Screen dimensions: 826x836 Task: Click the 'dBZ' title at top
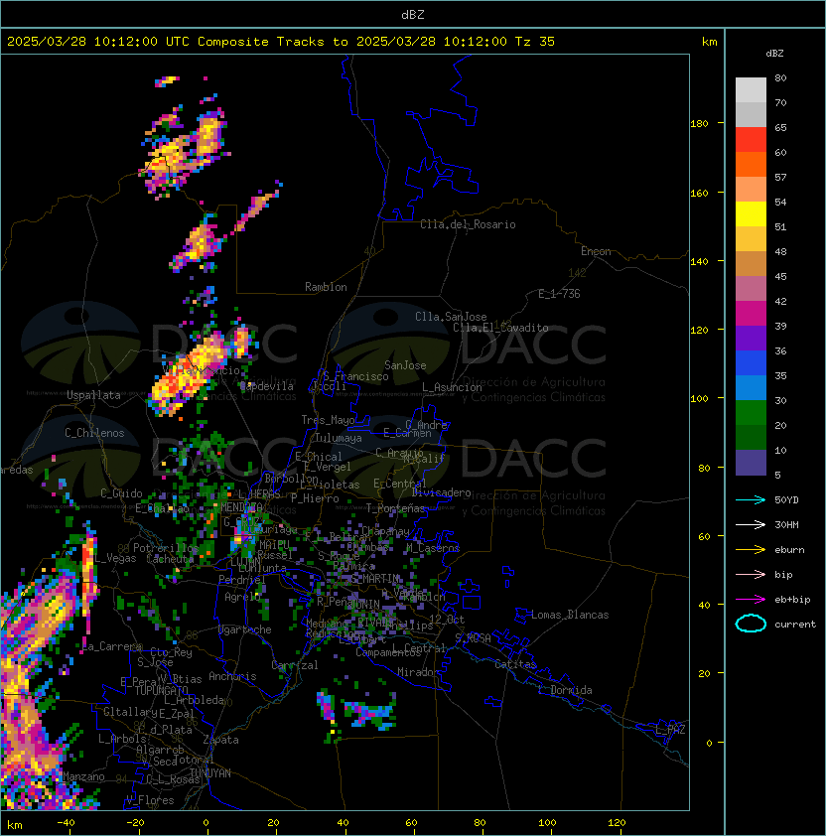(x=413, y=14)
